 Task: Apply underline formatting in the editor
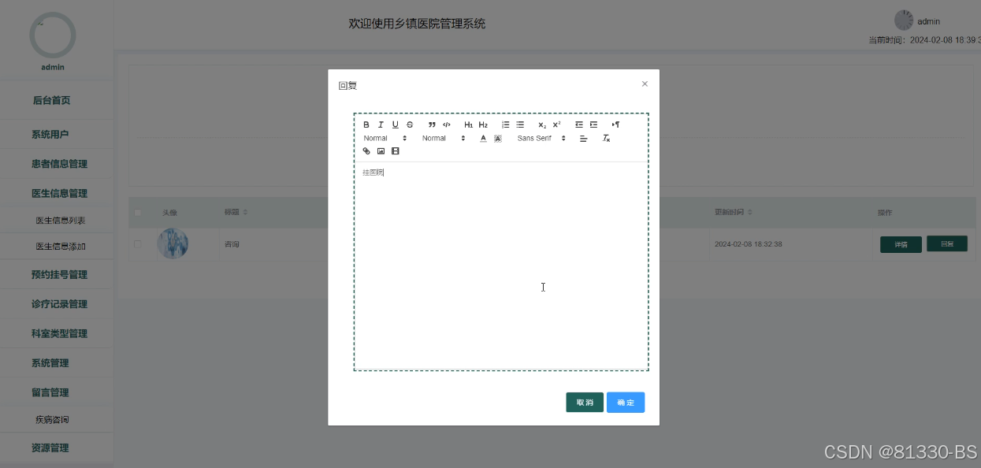[x=396, y=124]
